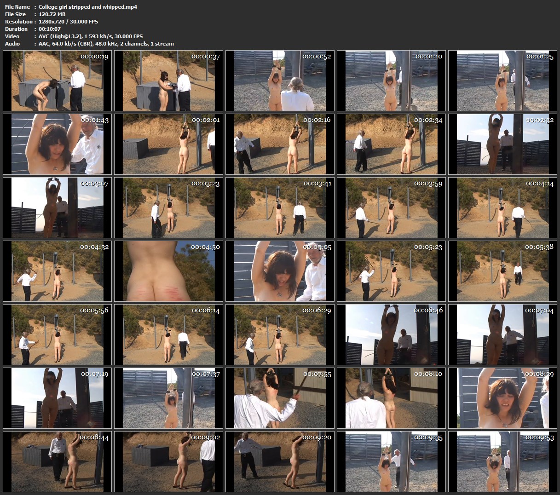
Task: Open the frame timestamped 00:02:52
Action: point(503,144)
